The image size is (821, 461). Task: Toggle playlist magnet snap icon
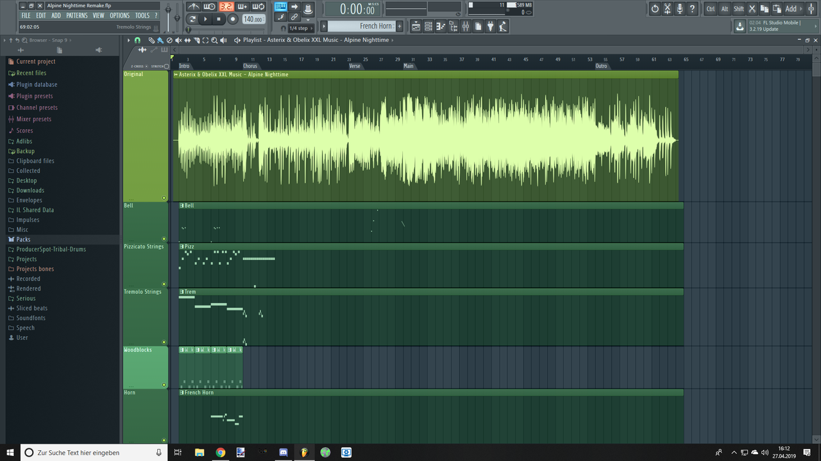click(137, 40)
